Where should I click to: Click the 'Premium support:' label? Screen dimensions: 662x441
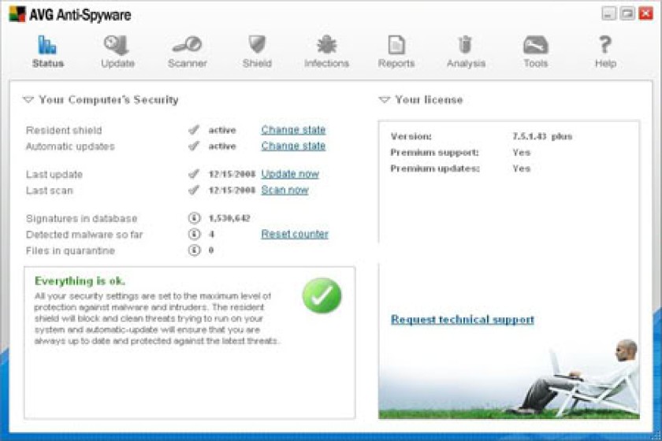click(434, 152)
